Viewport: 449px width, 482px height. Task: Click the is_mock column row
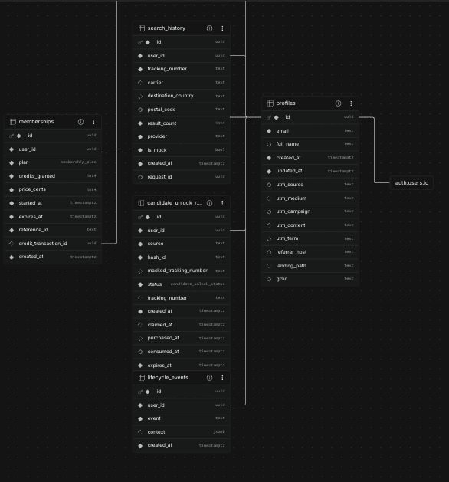point(182,150)
